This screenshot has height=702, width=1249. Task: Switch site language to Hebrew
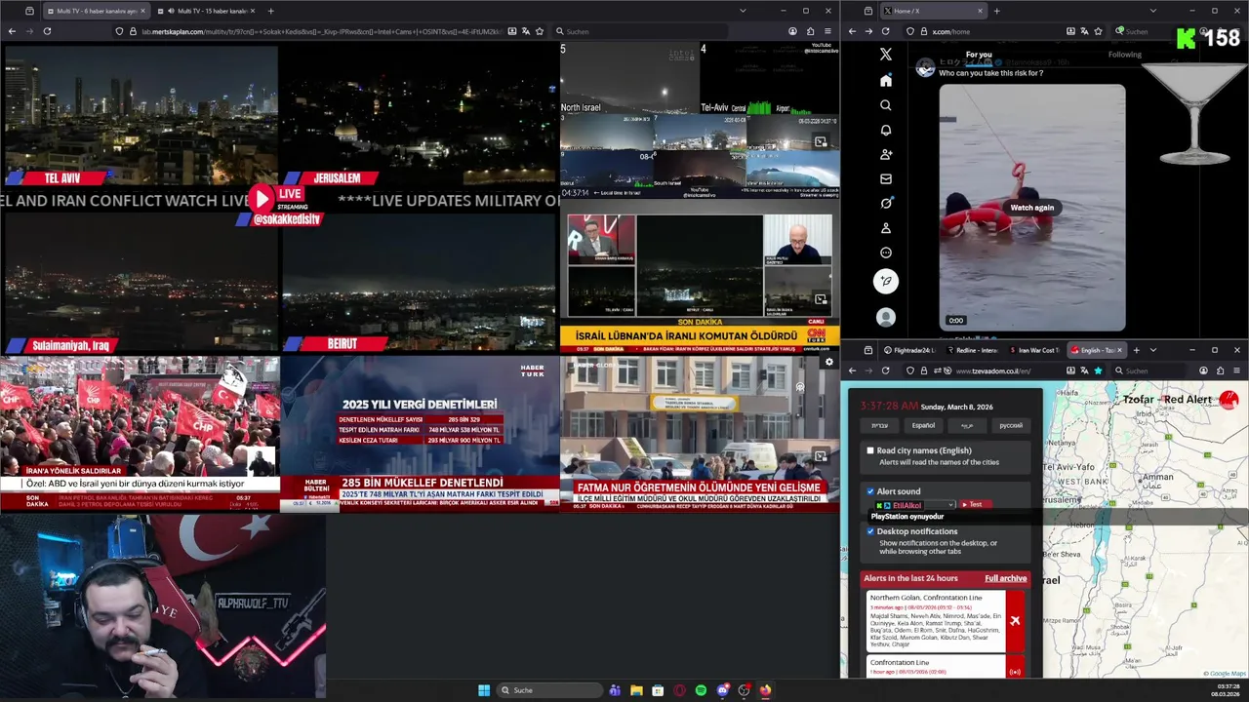click(879, 425)
